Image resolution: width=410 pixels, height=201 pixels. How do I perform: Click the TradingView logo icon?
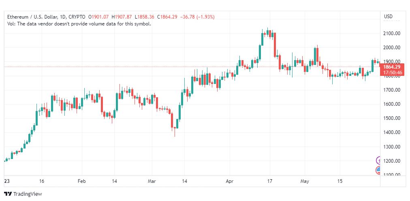[8, 194]
